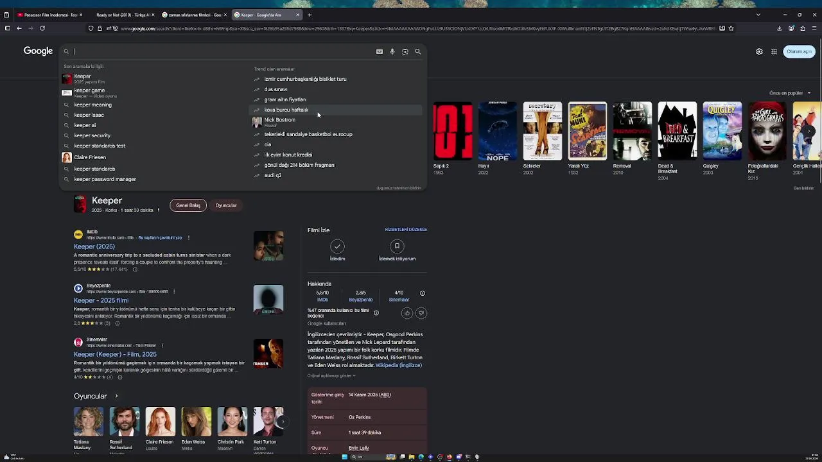
Task: Click the Windows Start button on taskbar
Action: tap(344, 457)
